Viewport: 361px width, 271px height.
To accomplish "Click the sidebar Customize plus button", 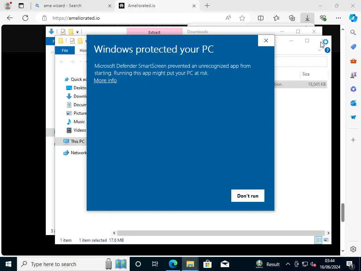I will 353,140.
